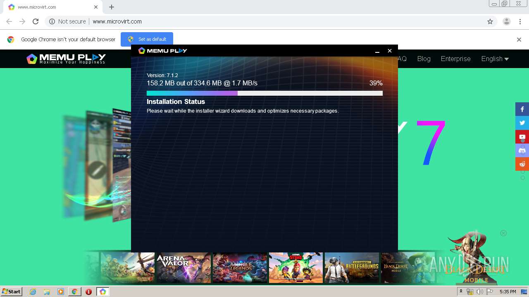Click the Version: 7.1.2 label

162,75
